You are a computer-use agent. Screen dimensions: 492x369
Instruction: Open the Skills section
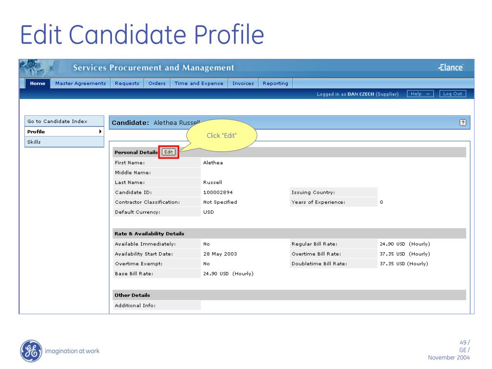click(x=34, y=142)
